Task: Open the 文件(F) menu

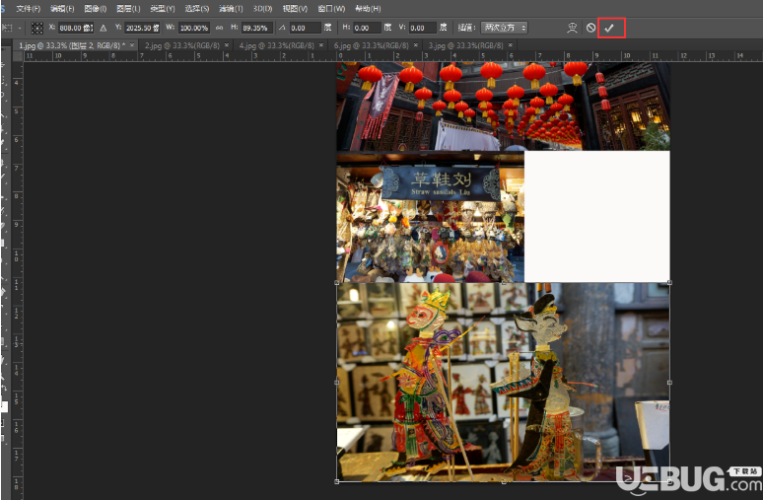Action: 28,8
